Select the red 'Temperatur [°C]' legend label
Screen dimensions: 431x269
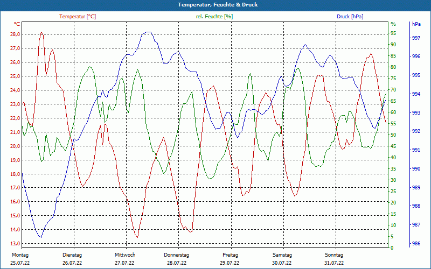(x=78, y=17)
